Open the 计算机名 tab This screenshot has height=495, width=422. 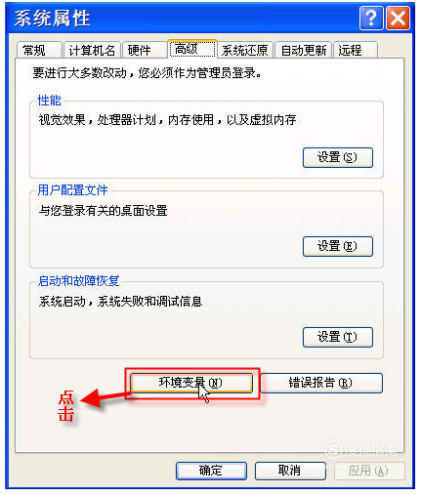(92, 51)
